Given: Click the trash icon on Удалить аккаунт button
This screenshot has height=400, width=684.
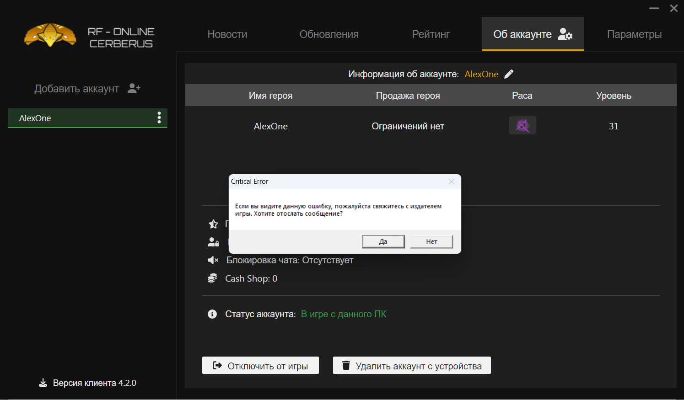Looking at the screenshot, I should (x=346, y=365).
